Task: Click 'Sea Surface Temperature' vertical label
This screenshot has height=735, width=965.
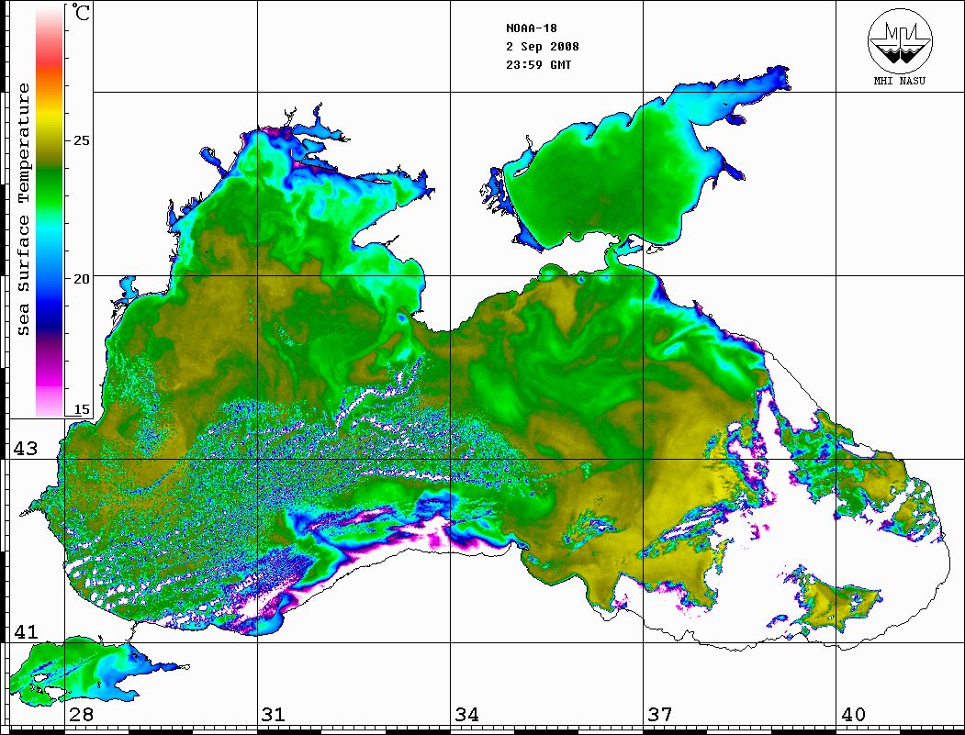Action: 23,210
